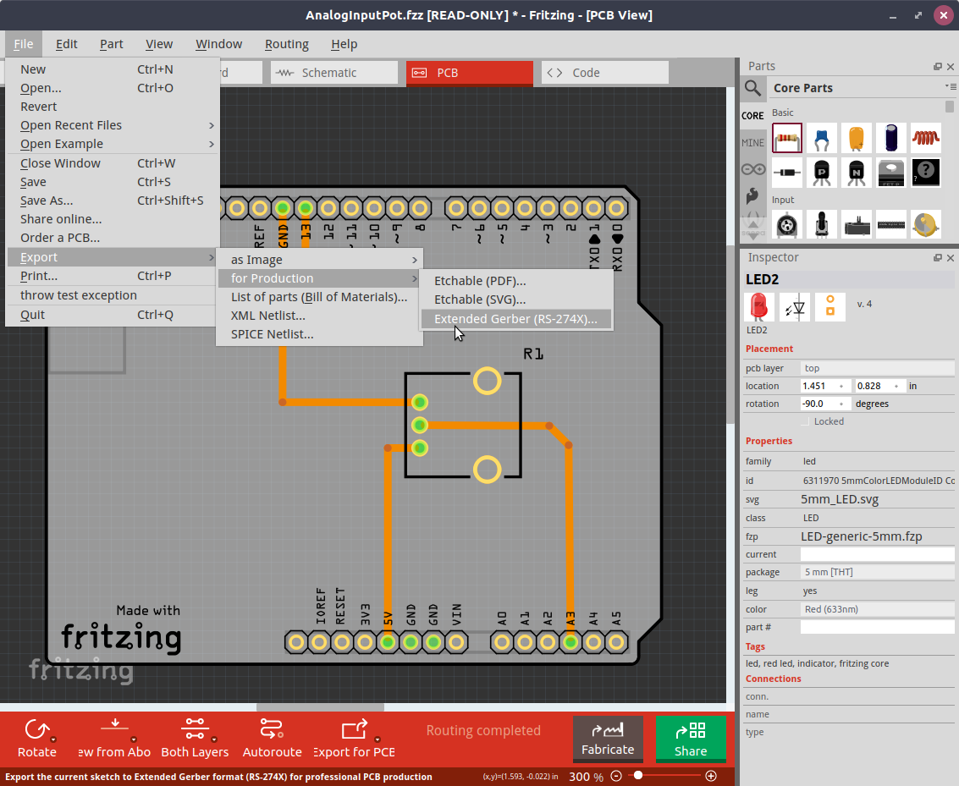Screen dimensions: 959x786
Task: Click Save As in the File menu
Action: [x=113, y=201]
